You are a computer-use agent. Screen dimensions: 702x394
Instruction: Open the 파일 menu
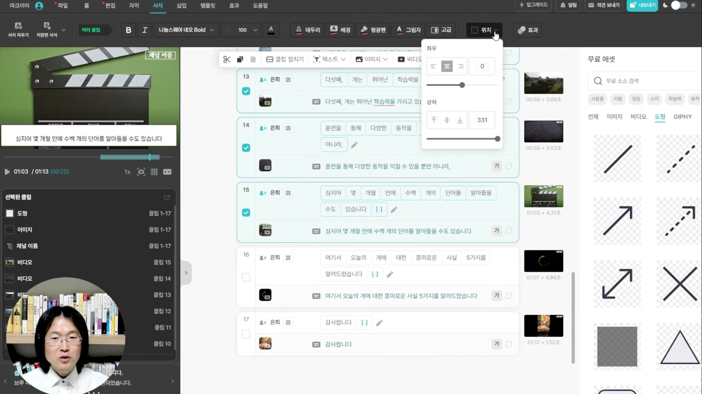click(63, 6)
